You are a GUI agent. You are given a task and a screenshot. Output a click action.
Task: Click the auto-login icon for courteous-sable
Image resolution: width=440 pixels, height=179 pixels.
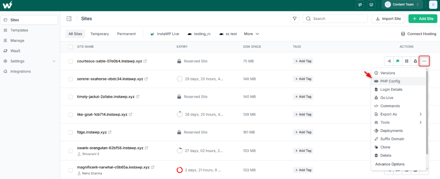tap(389, 61)
